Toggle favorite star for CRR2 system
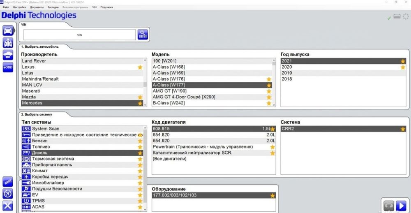This screenshot has height=213, width=411. [403, 129]
